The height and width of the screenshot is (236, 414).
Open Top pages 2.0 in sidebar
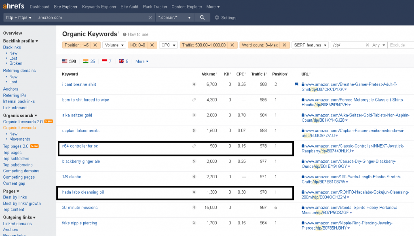pyautogui.click(x=16, y=146)
